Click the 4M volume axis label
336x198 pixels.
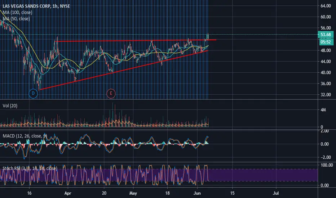[323, 110]
